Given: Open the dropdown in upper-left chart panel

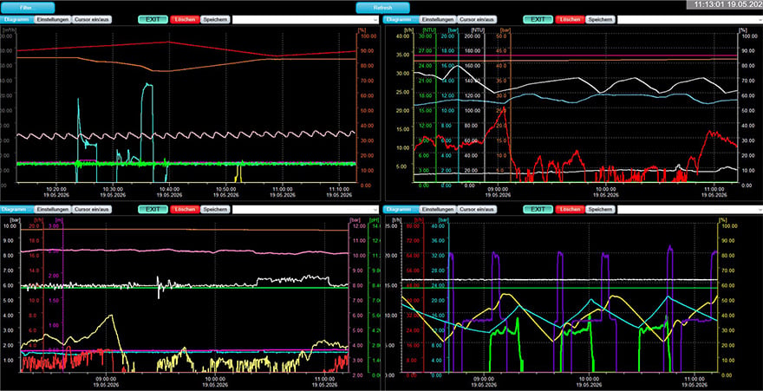Looking at the screenshot, I should click(x=305, y=19).
